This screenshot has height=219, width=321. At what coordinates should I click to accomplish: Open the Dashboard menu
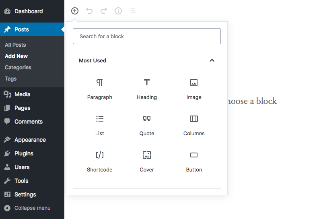coord(32,11)
